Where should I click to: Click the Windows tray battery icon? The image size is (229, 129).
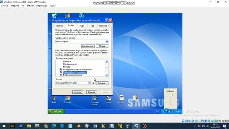(203, 126)
